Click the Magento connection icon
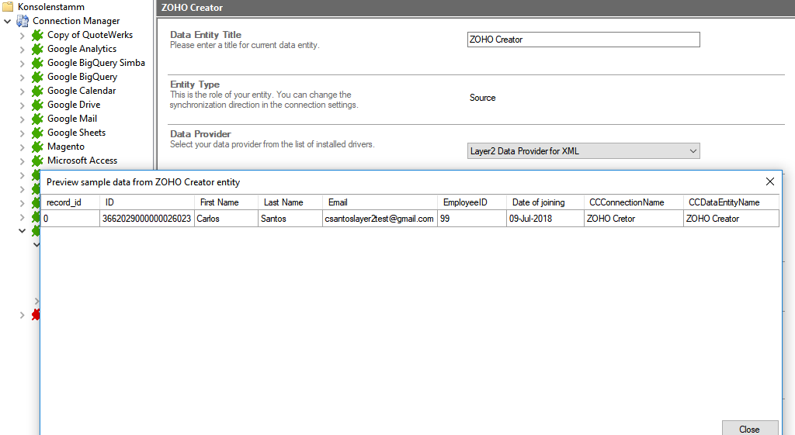 [37, 147]
